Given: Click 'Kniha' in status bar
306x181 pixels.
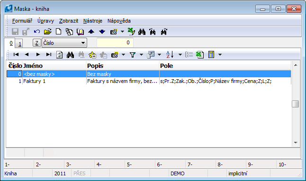Looking at the screenshot, I should tap(10, 173).
